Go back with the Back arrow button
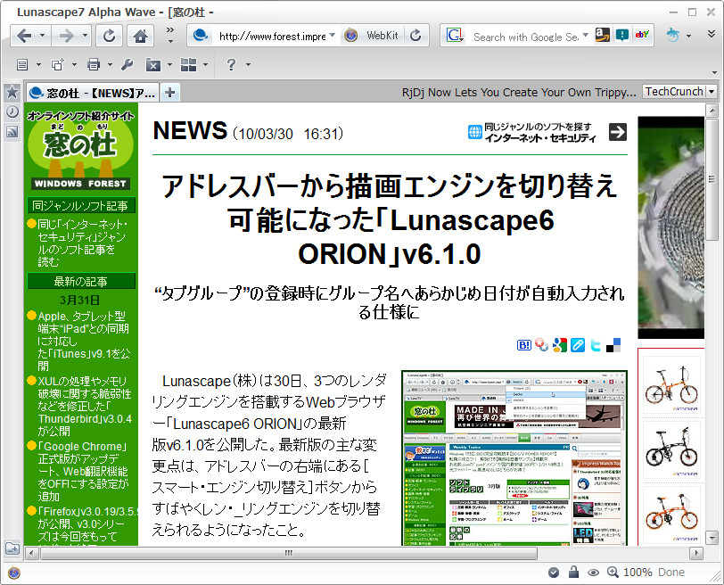 pos(24,36)
